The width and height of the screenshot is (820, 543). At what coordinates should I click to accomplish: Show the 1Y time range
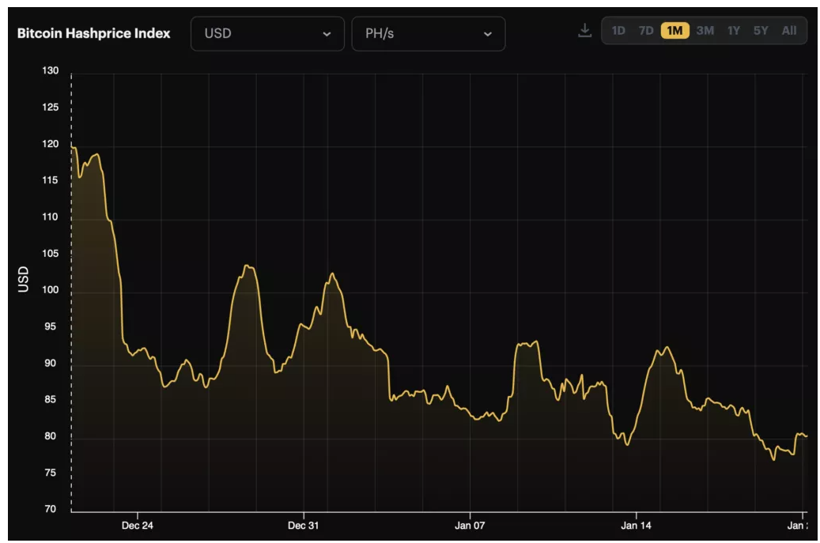[734, 31]
